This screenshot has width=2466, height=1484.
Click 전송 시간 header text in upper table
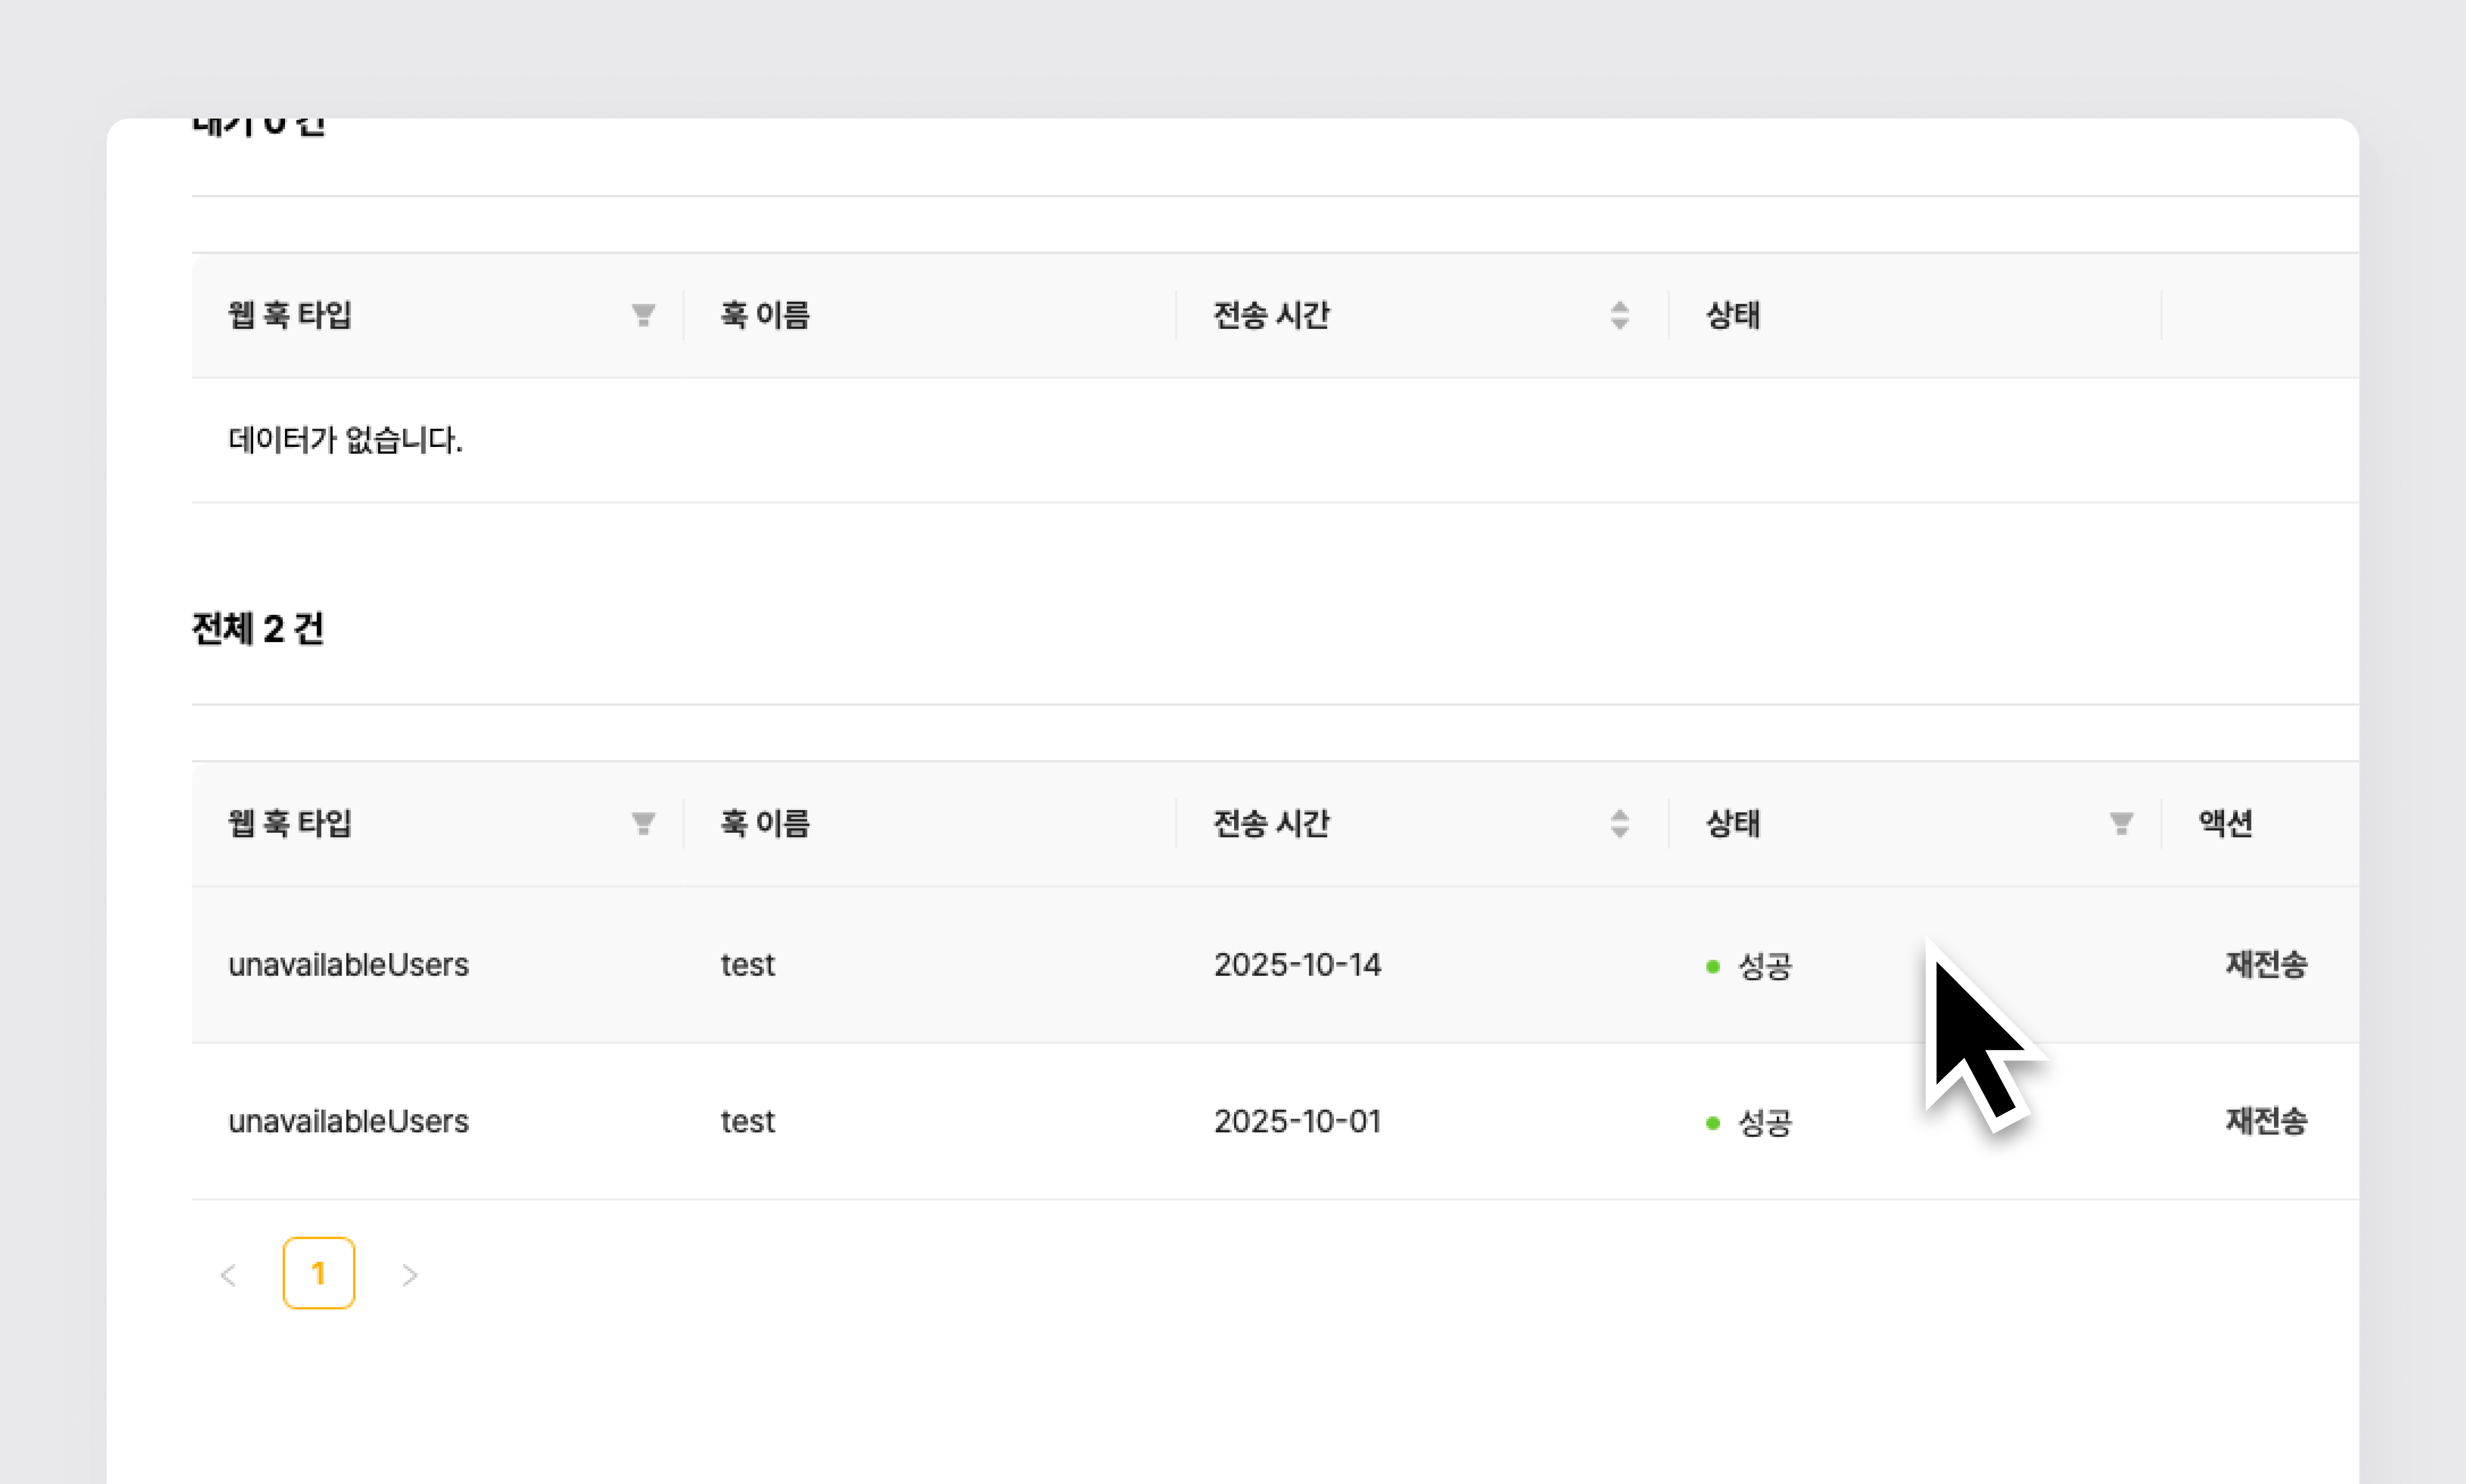[x=1271, y=316]
